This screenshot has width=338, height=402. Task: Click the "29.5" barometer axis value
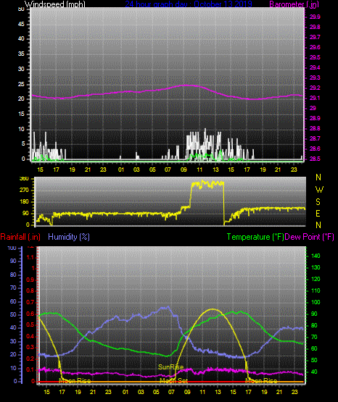315,57
